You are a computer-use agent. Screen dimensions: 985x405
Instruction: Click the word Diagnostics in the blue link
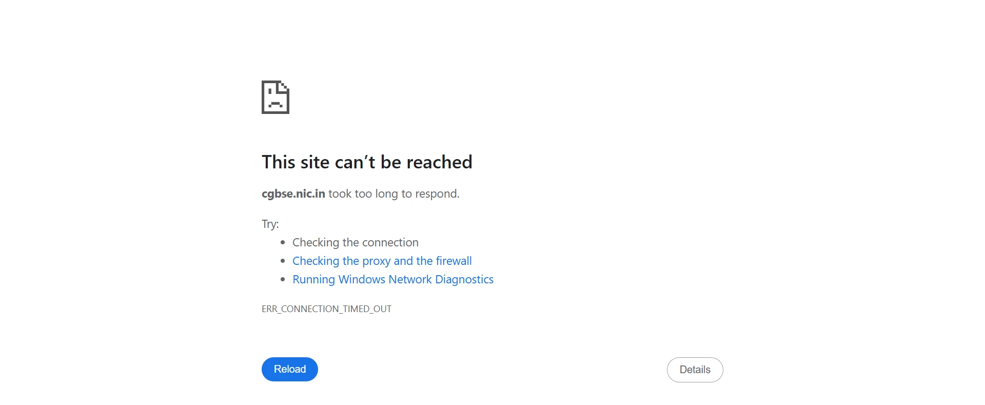464,279
